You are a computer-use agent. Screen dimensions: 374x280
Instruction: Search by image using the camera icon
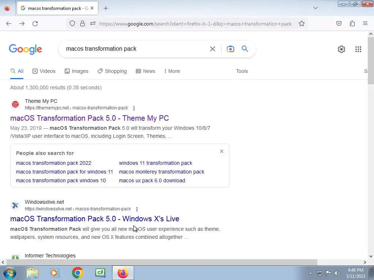click(230, 49)
